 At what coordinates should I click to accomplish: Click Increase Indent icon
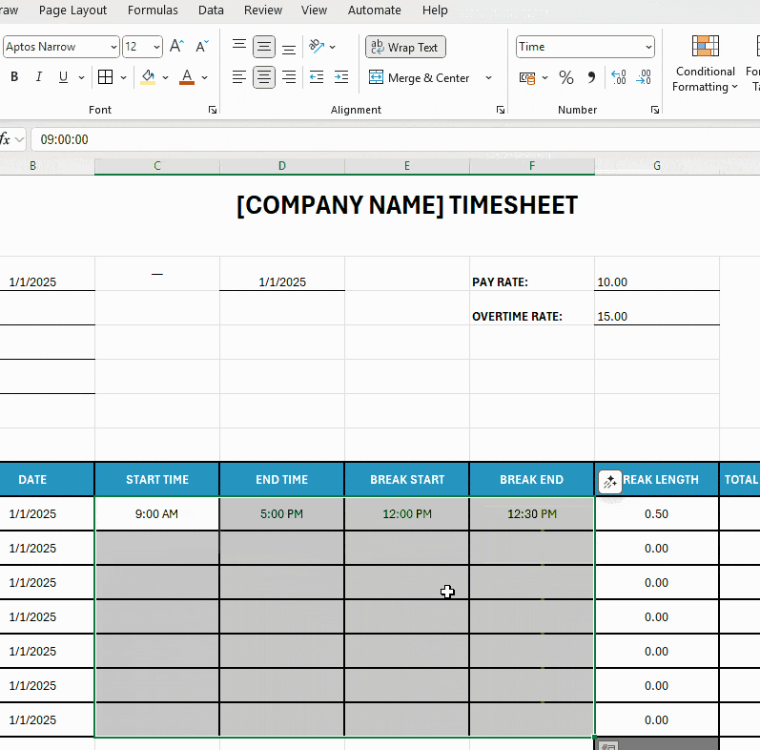coord(341,77)
